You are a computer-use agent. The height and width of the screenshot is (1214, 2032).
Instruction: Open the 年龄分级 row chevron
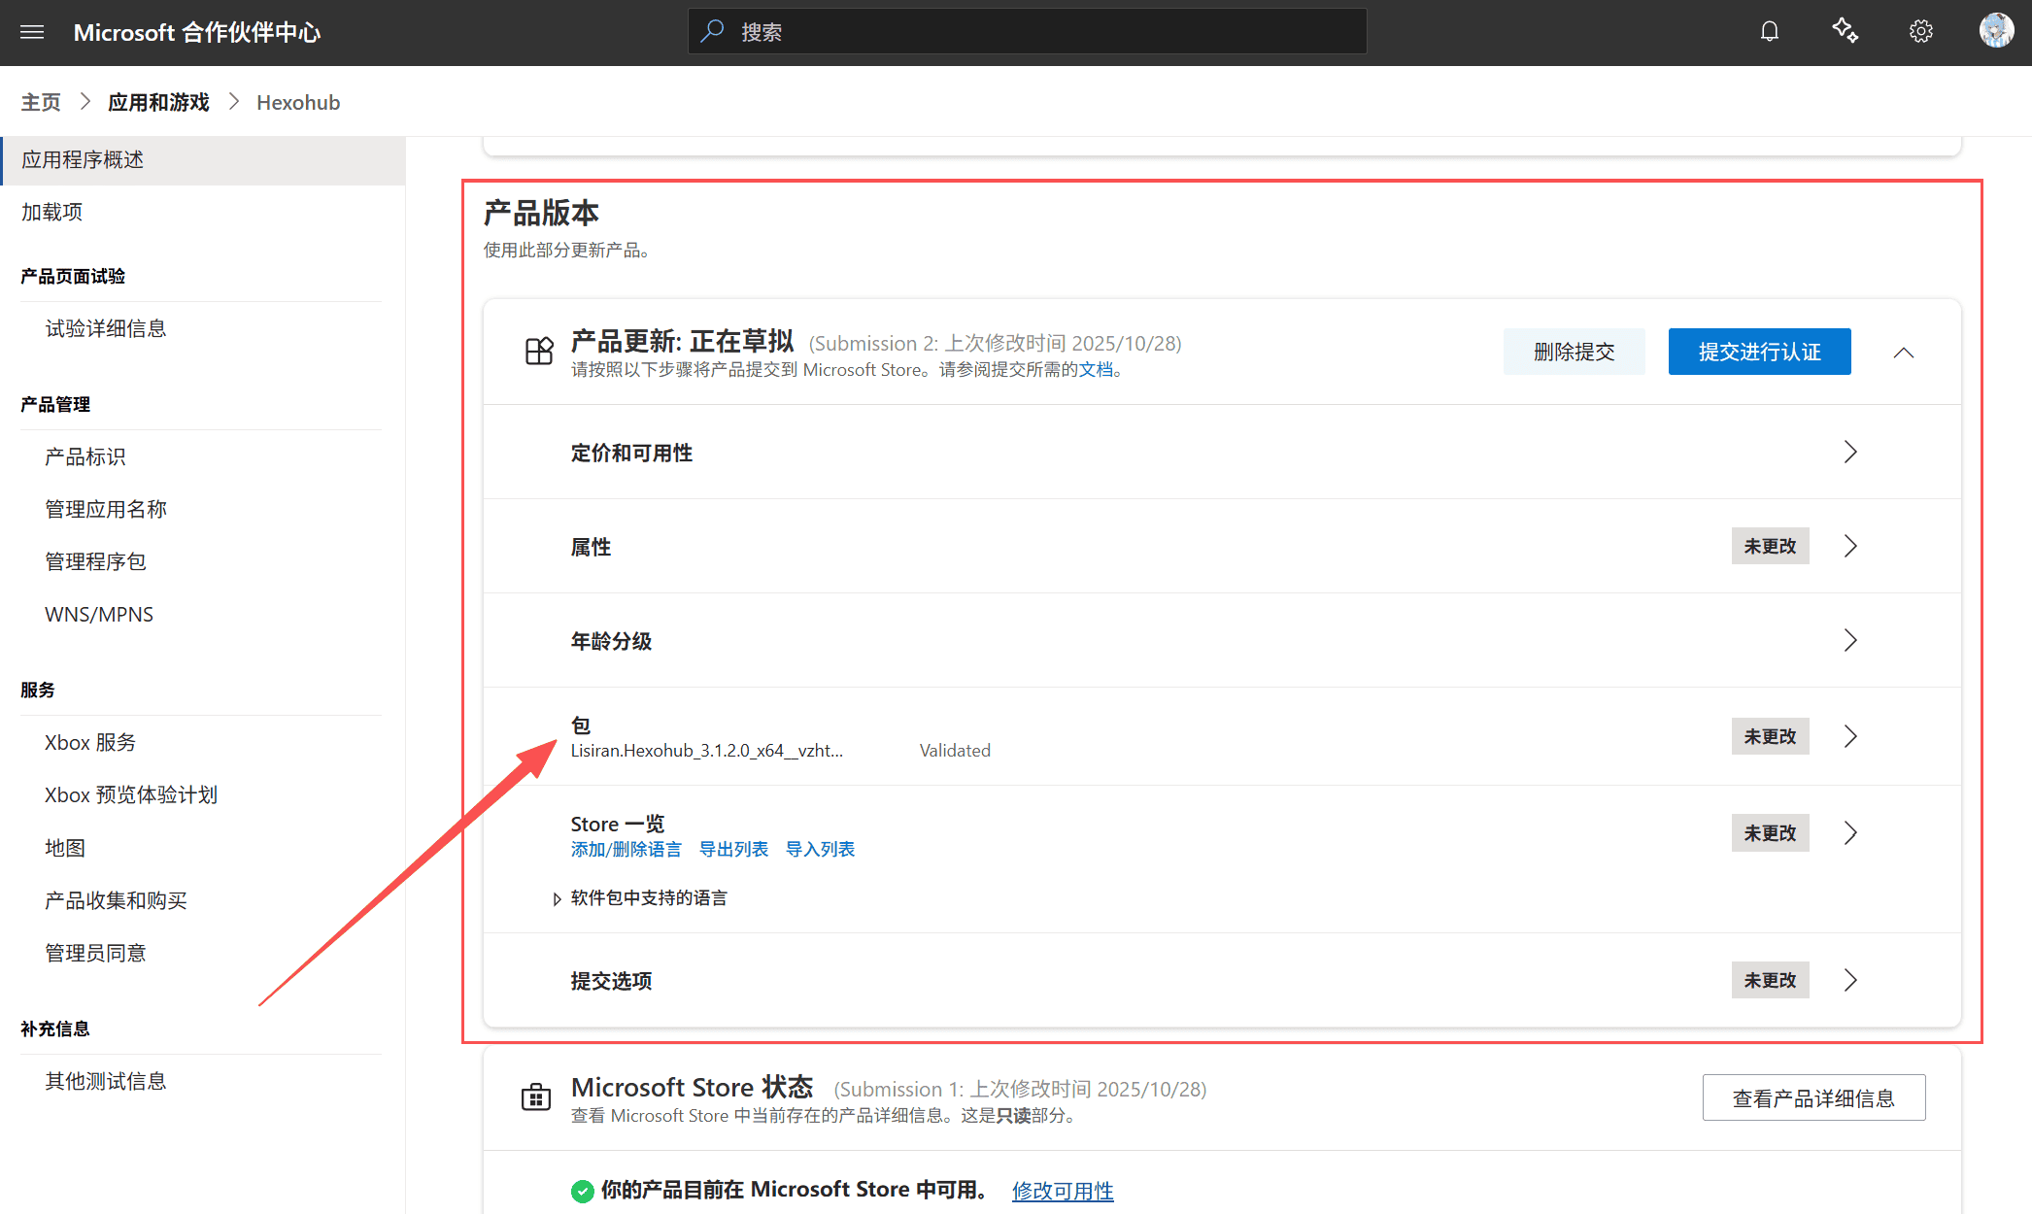click(x=1849, y=641)
